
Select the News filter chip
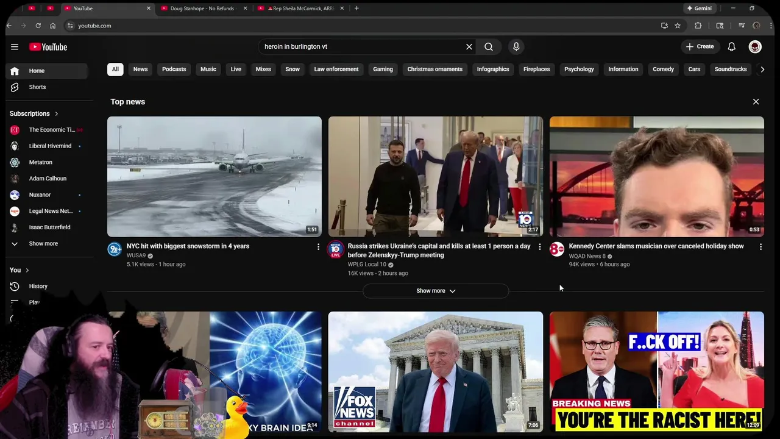click(140, 69)
